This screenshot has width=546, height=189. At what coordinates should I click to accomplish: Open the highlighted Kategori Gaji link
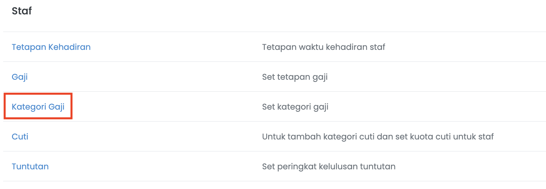pyautogui.click(x=38, y=106)
